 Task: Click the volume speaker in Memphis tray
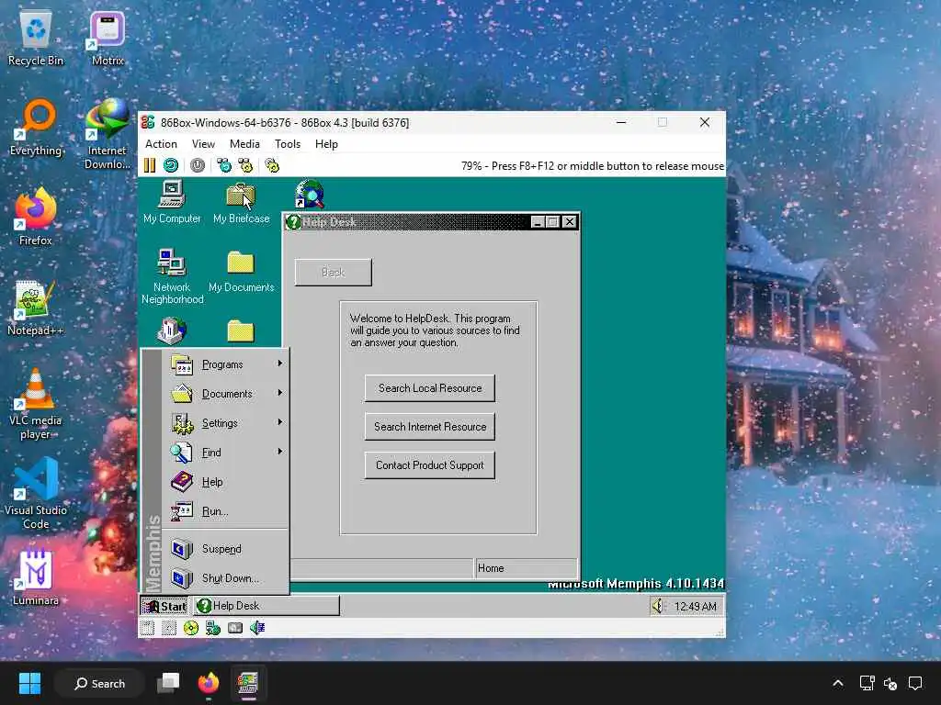[x=659, y=606]
